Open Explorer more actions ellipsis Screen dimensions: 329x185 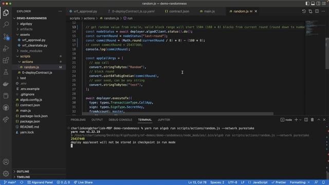(x=60, y=11)
